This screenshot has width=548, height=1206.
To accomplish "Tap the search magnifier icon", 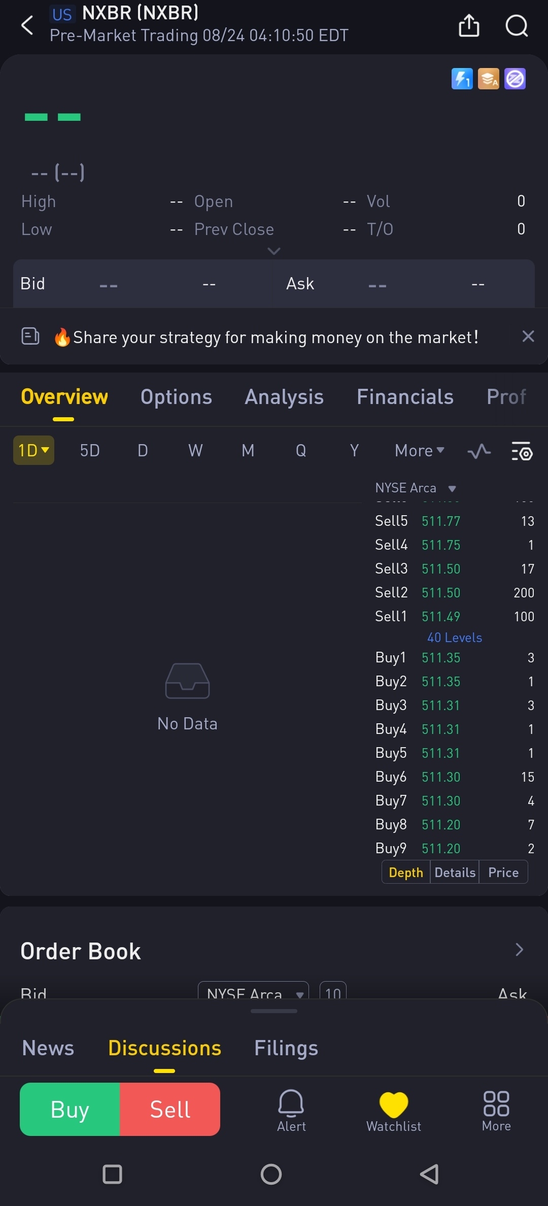I will tap(517, 25).
